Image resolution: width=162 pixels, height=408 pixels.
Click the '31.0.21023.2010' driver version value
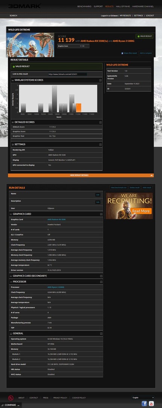pos(54,270)
